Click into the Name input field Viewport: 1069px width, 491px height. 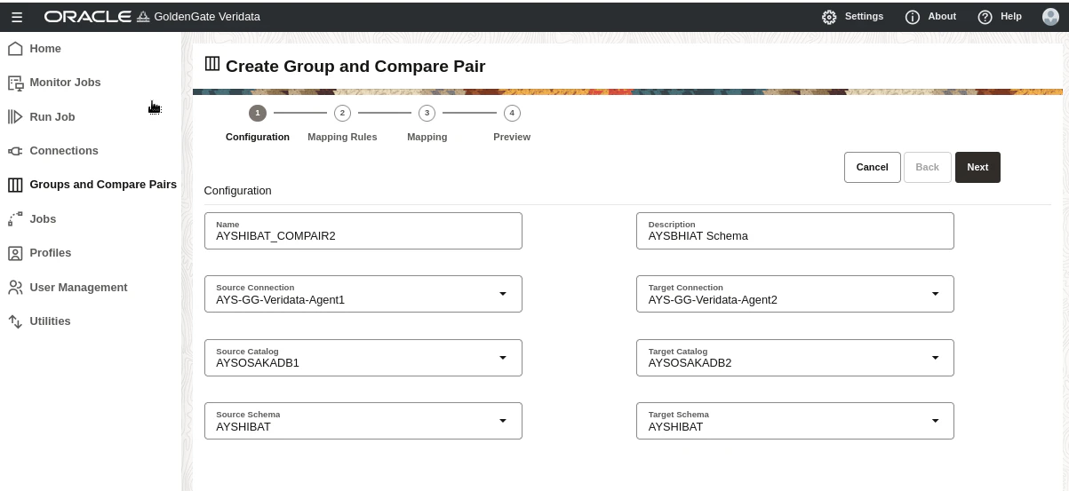tap(363, 231)
